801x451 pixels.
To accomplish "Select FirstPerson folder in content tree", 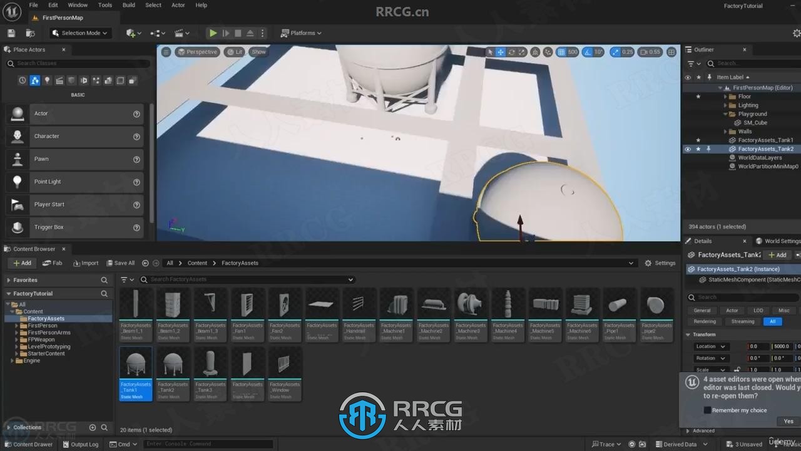I will pos(43,326).
